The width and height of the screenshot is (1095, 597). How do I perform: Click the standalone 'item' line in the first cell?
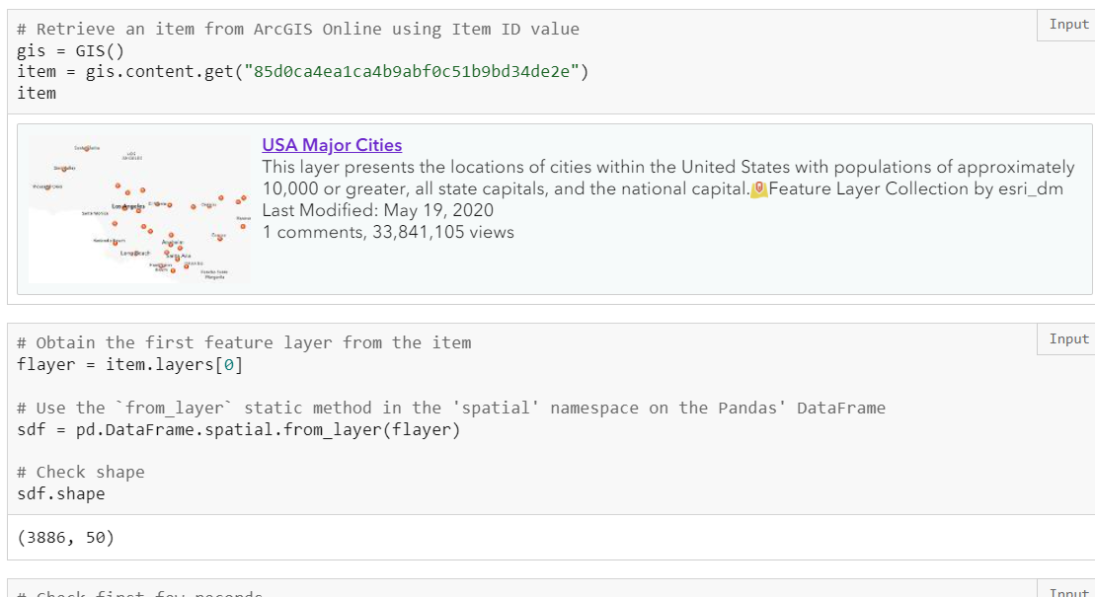click(37, 93)
